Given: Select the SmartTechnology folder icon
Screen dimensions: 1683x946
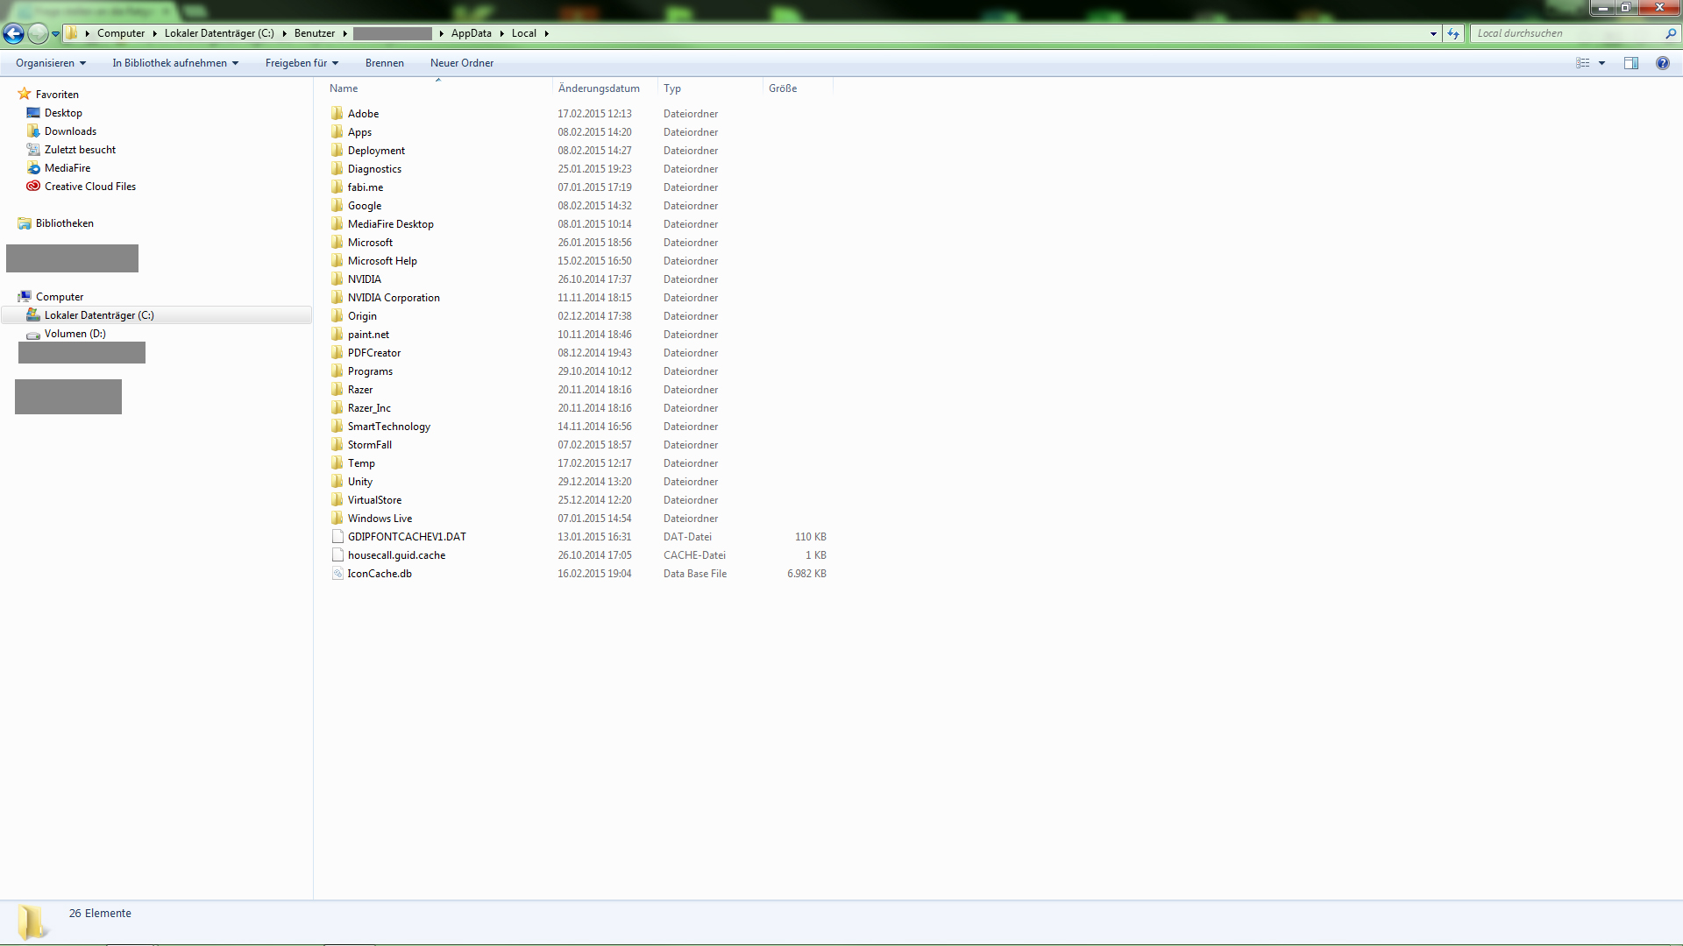Looking at the screenshot, I should click(x=337, y=427).
